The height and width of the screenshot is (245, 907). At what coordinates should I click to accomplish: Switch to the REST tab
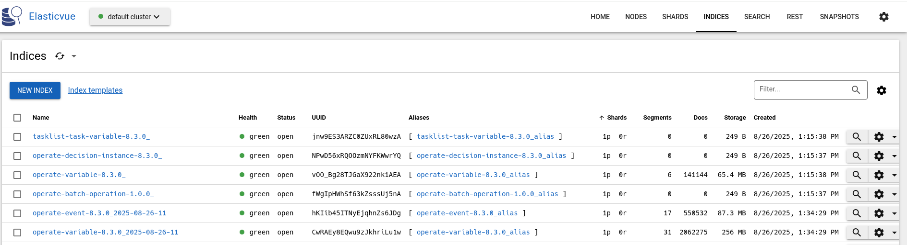point(795,17)
